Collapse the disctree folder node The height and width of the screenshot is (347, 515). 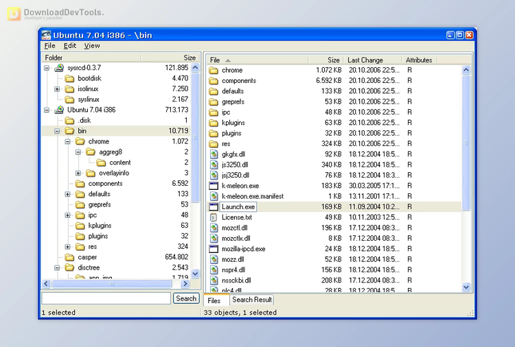point(57,267)
